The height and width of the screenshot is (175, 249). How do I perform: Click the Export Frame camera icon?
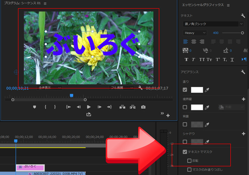(143, 107)
